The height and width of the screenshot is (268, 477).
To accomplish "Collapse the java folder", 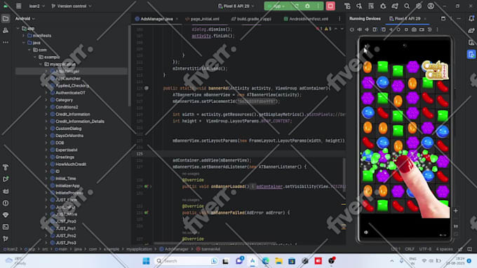I will click(23, 43).
